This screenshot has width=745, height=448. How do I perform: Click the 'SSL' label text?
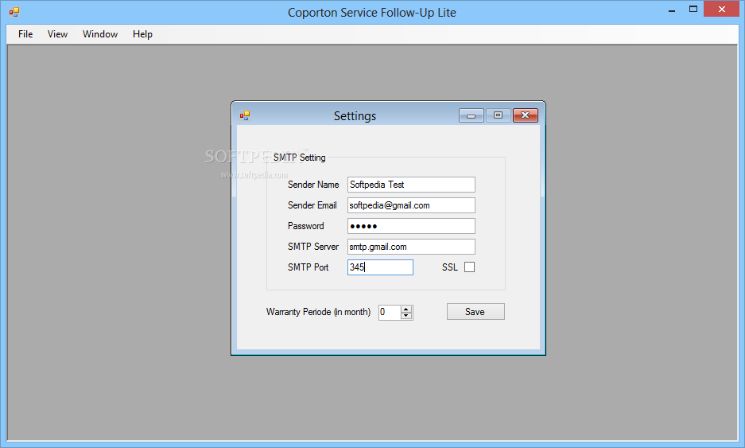[x=449, y=267]
